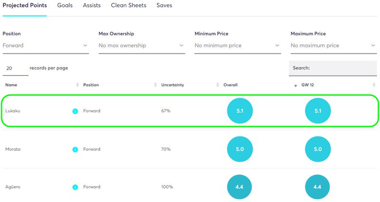The image size is (380, 202).
Task: Click sort arrows at right of GW 12
Action: (x=374, y=85)
